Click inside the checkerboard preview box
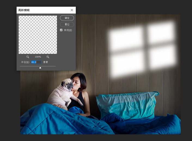 click(x=38, y=35)
